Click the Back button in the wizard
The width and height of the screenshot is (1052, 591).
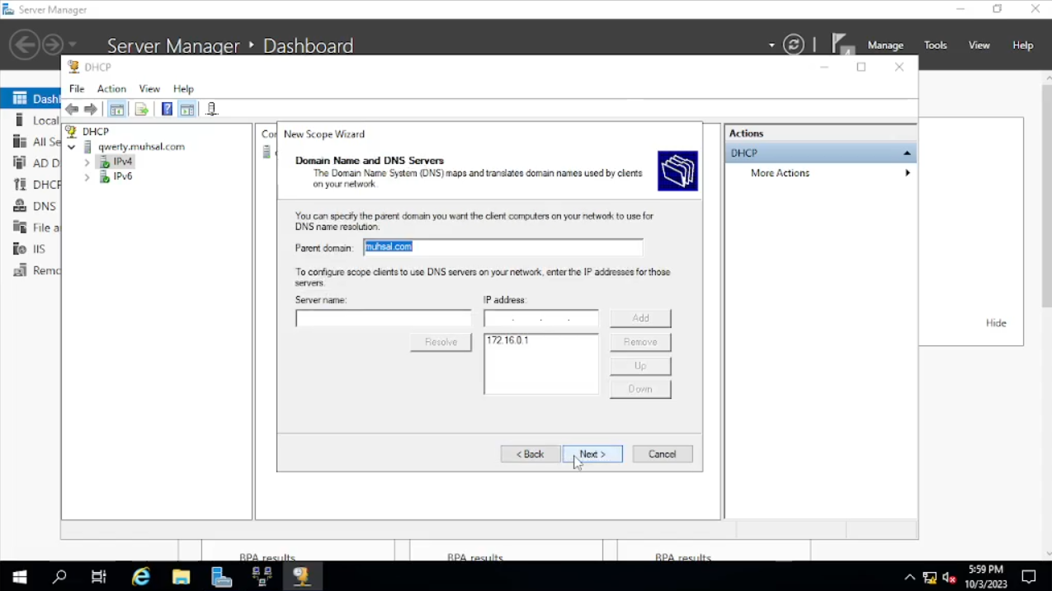[530, 454]
